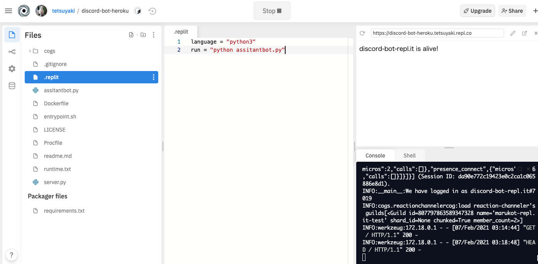Image resolution: width=538 pixels, height=264 pixels.
Task: Select the .replit editor tab
Action: tap(181, 32)
